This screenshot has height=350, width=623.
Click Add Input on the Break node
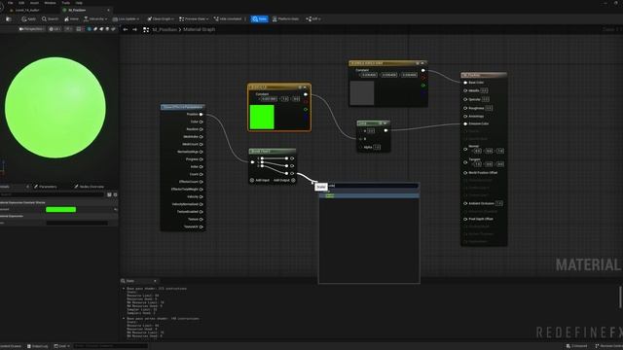[x=260, y=180]
